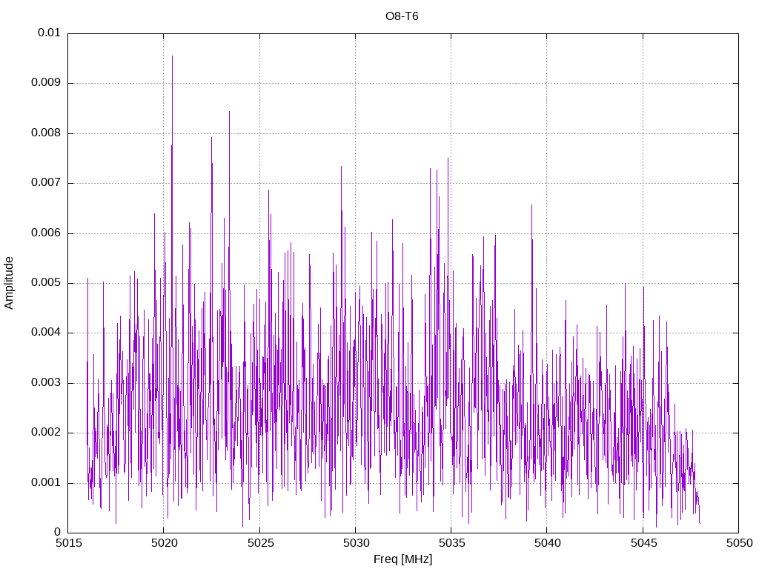Screen dimensions: 759x569
Task: Click the y-axis tick value 0.003
Action: click(46, 383)
